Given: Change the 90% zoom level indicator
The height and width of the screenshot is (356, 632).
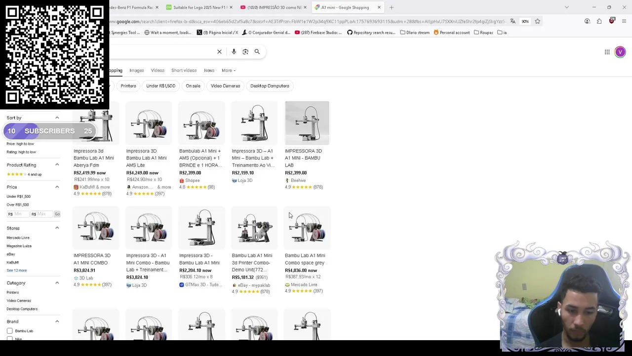Looking at the screenshot, I should [x=525, y=21].
